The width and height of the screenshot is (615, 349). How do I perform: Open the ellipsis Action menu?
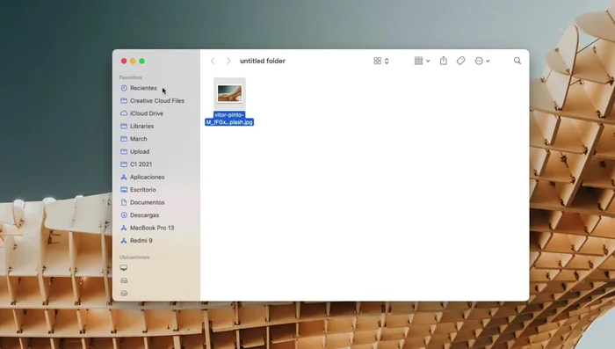[x=479, y=61]
